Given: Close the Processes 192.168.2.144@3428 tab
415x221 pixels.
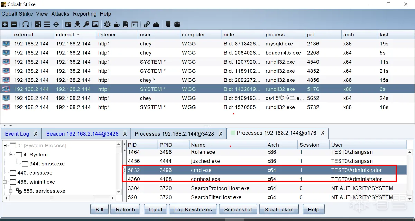Looking at the screenshot, I should tap(221, 134).
